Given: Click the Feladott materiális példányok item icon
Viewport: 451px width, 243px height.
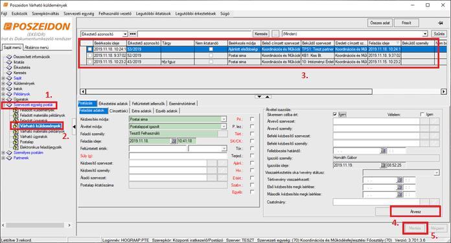Looking at the screenshot, I should click(16, 115).
